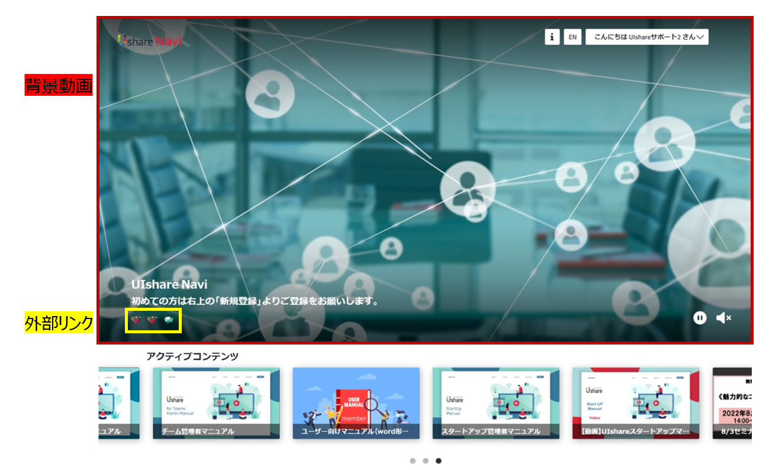Go to the second carousel page dot
Viewport: 782px width, 470px height.
pos(426,461)
